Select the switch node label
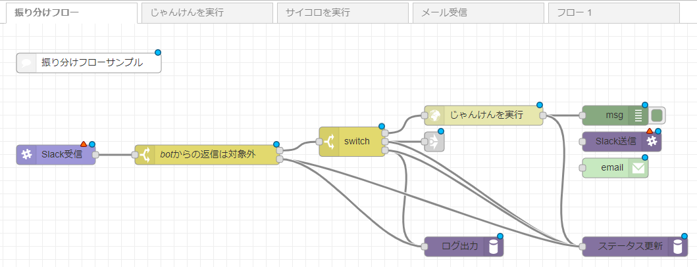 [357, 142]
